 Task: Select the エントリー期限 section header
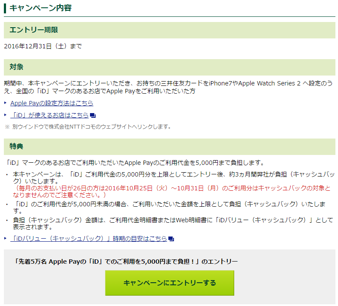[170, 30]
